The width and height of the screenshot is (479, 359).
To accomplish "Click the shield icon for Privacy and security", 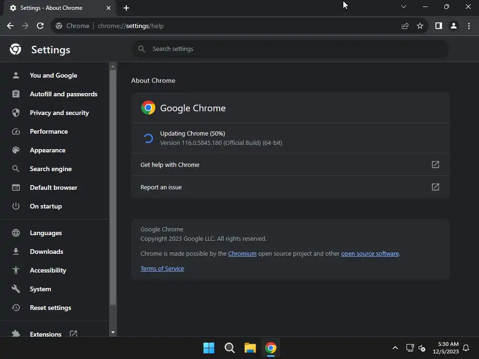I will (16, 113).
